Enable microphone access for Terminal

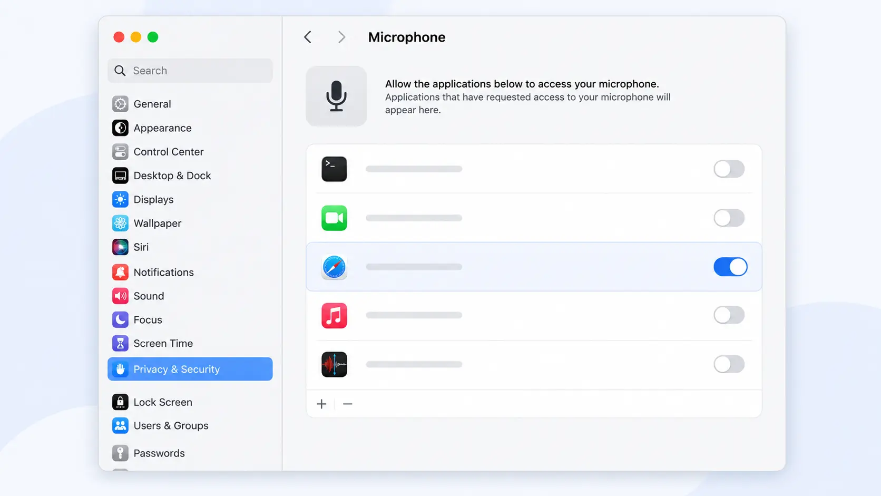pyautogui.click(x=729, y=169)
